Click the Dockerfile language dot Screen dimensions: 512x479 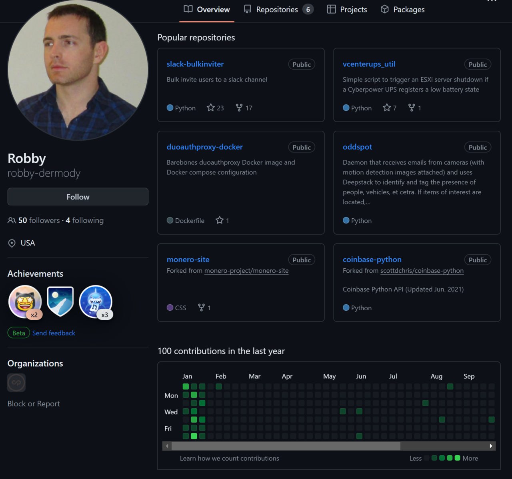coord(170,220)
